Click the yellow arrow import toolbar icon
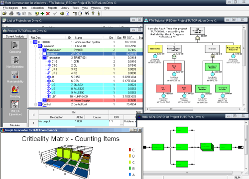The width and height of the screenshot is (249, 179). (x=37, y=13)
